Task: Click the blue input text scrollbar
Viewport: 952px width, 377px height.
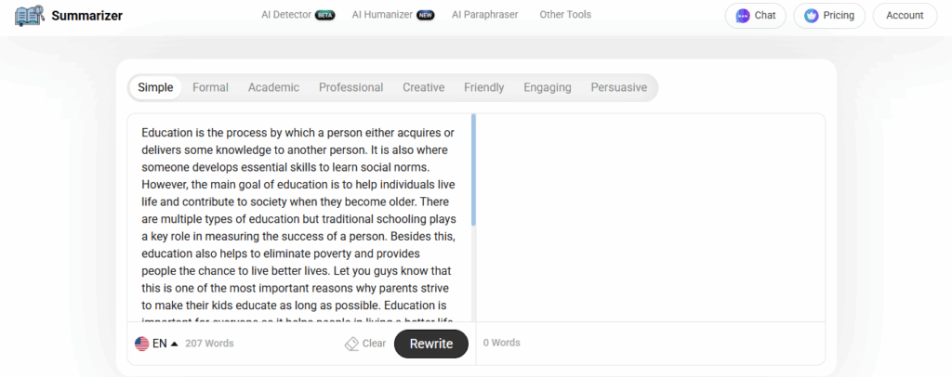Action: click(473, 170)
